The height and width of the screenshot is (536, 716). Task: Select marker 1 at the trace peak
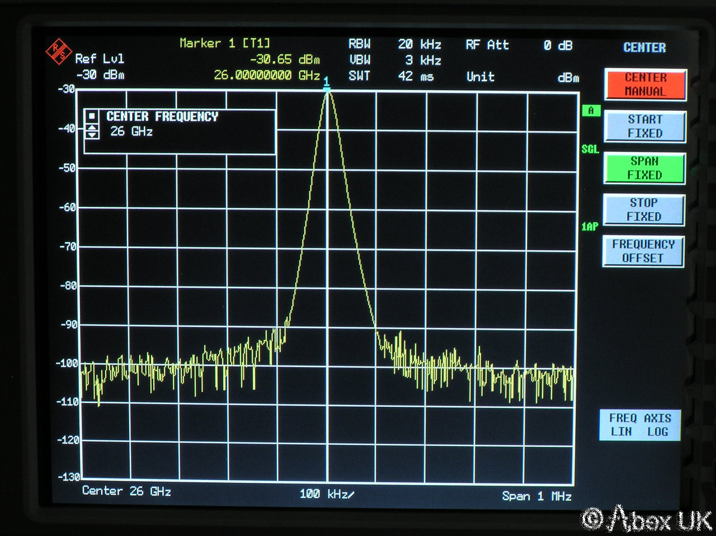tap(327, 83)
